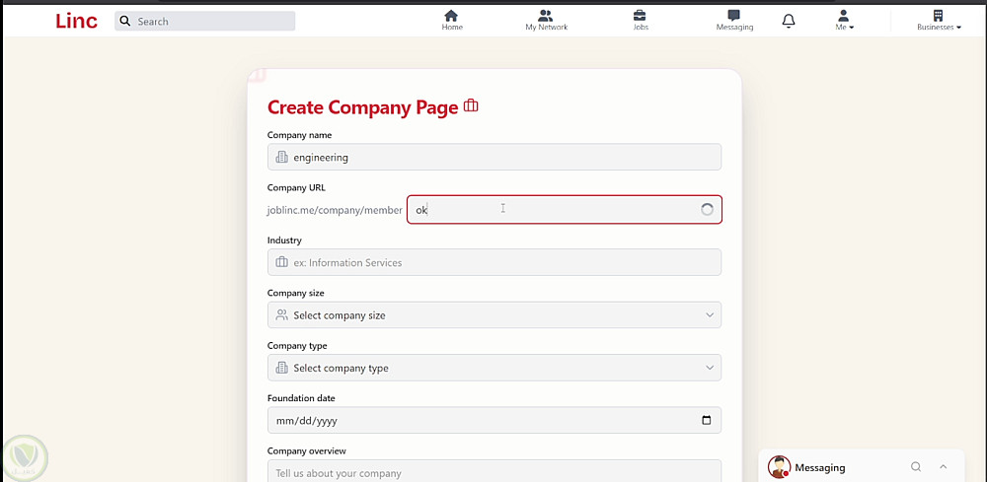This screenshot has height=482, width=987.
Task: Expand the Select company type dropdown
Action: tap(493, 368)
